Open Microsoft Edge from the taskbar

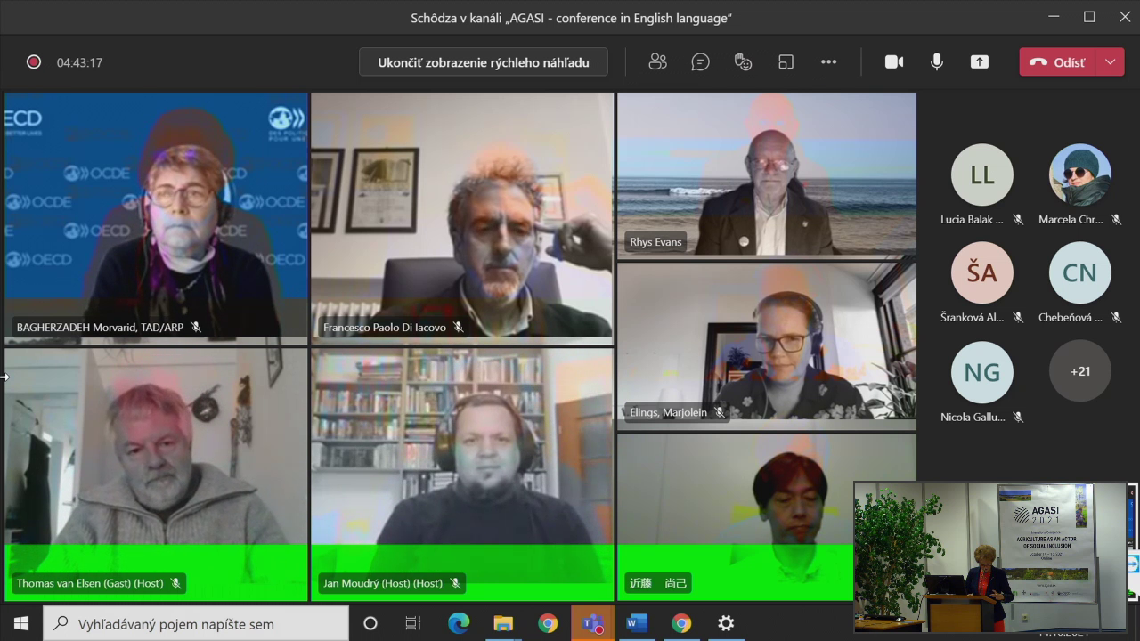(459, 623)
